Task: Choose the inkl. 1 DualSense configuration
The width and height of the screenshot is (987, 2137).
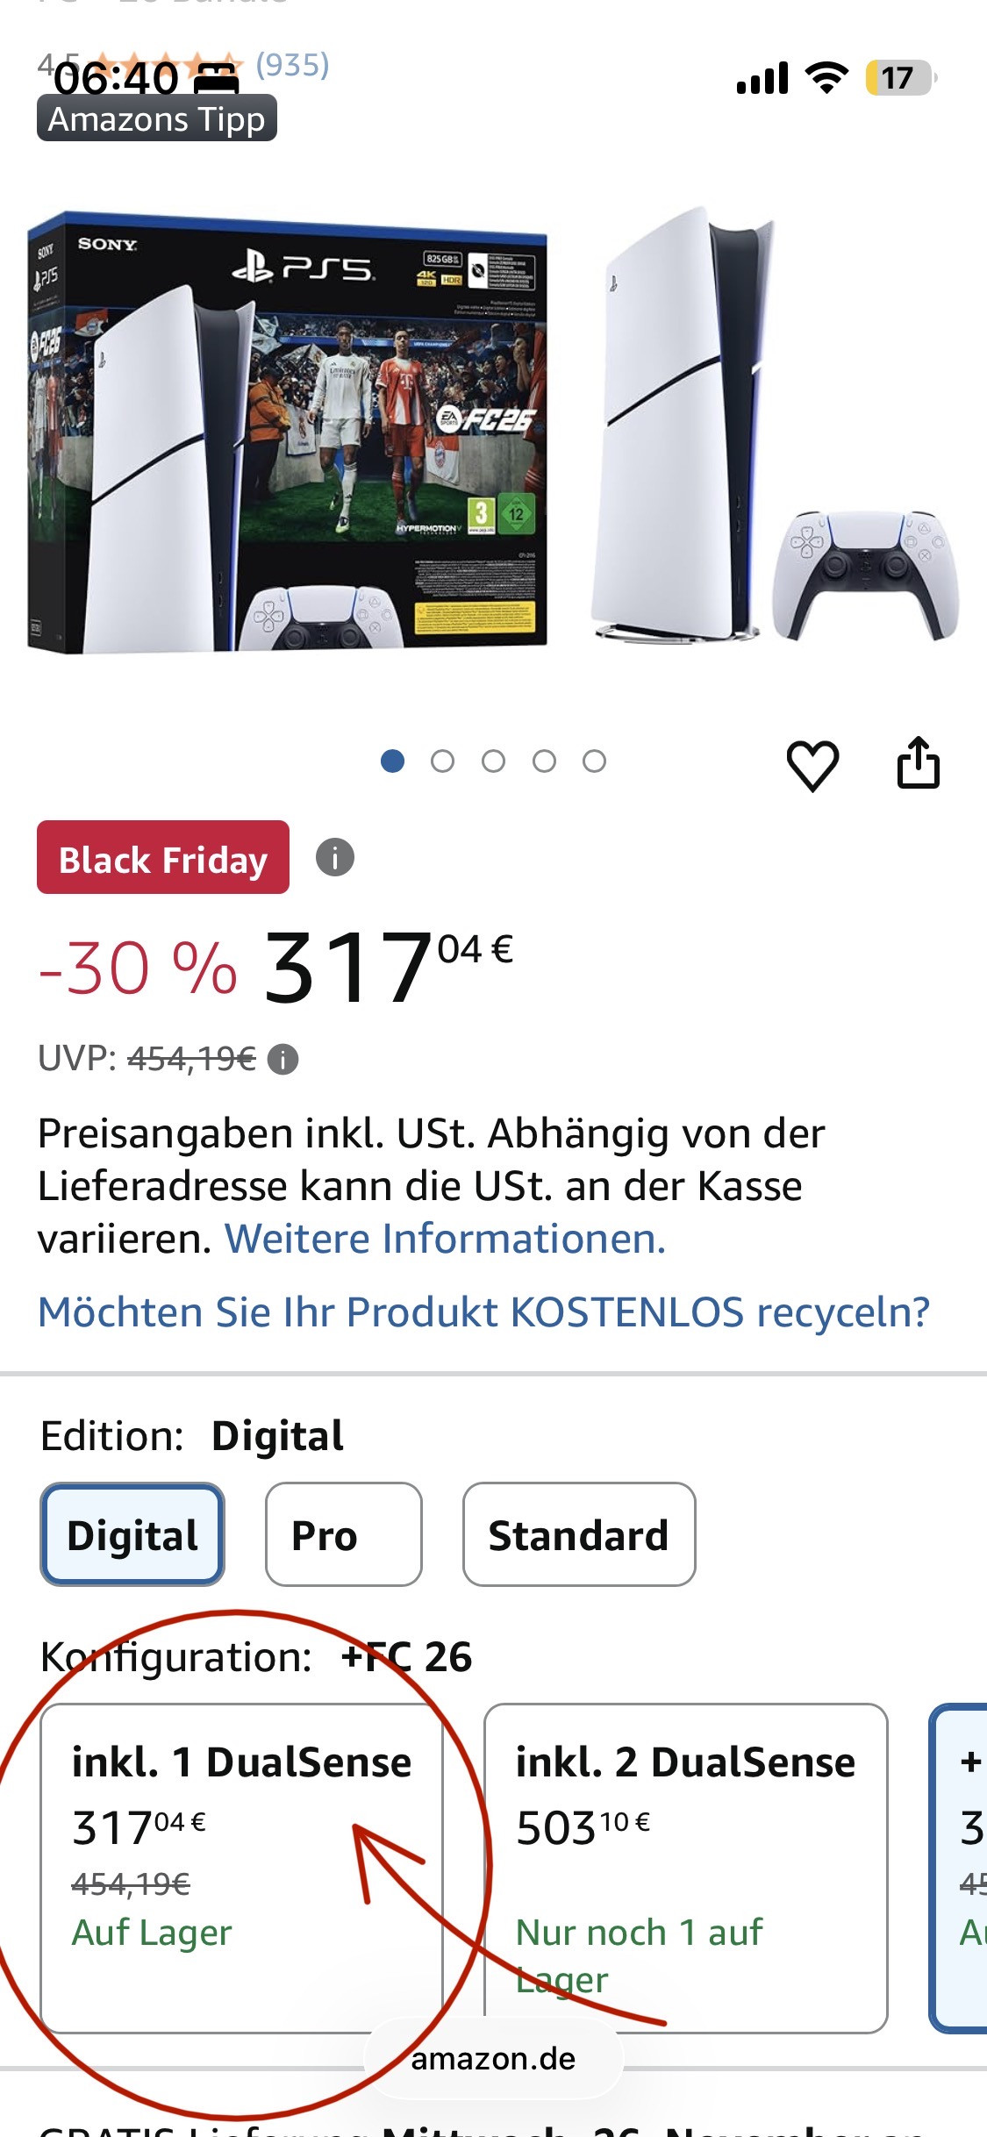Action: pos(241,1867)
